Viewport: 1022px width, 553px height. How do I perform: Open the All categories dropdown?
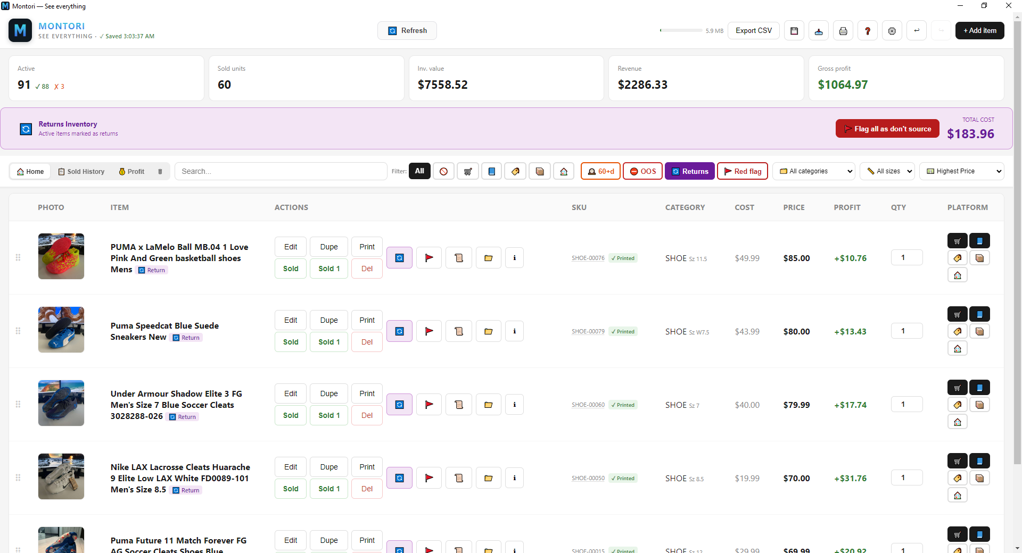point(813,171)
